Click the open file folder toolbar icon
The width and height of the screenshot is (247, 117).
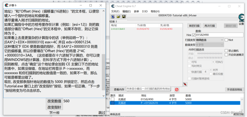(x=118, y=16)
